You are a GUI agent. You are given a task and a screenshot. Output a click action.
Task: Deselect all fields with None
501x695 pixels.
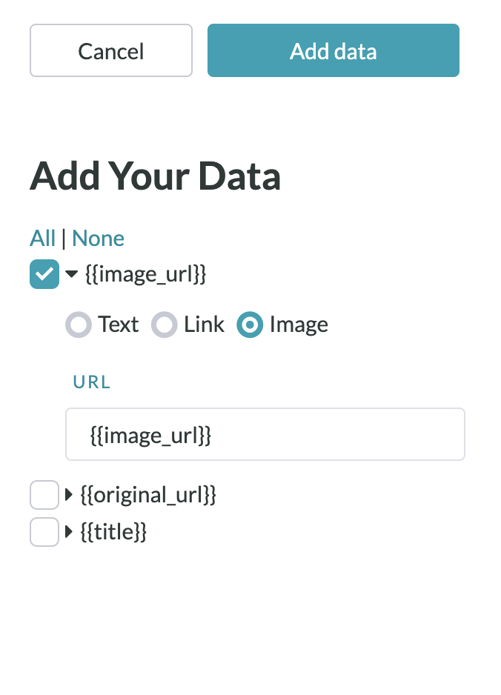point(98,238)
